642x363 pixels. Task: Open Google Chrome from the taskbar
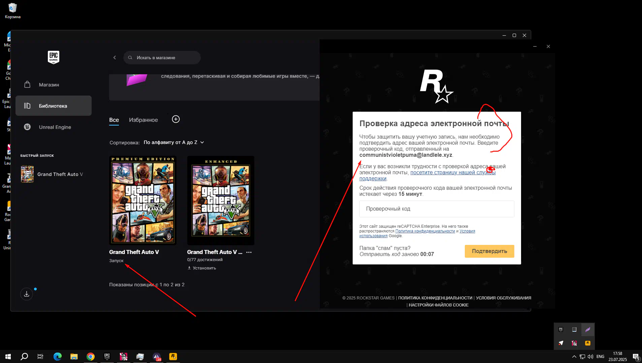coord(91,356)
